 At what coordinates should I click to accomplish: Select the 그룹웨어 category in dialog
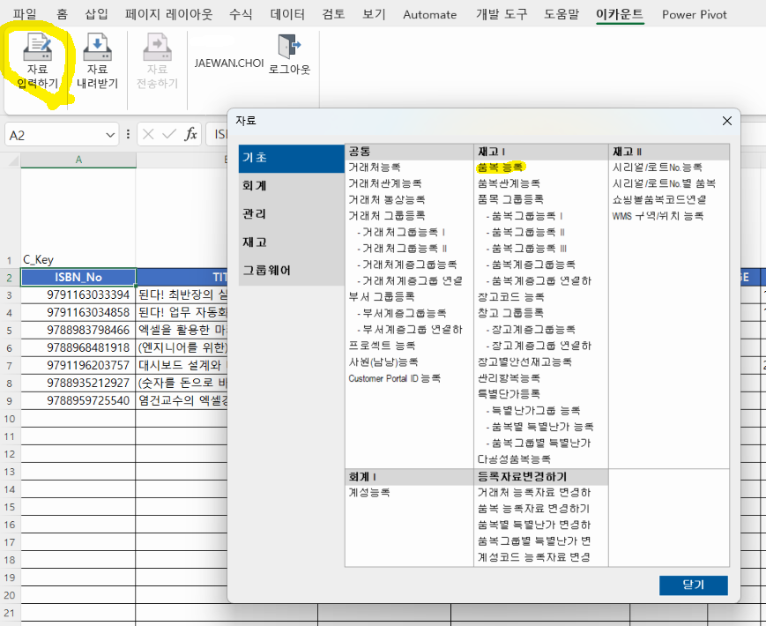tap(291, 271)
